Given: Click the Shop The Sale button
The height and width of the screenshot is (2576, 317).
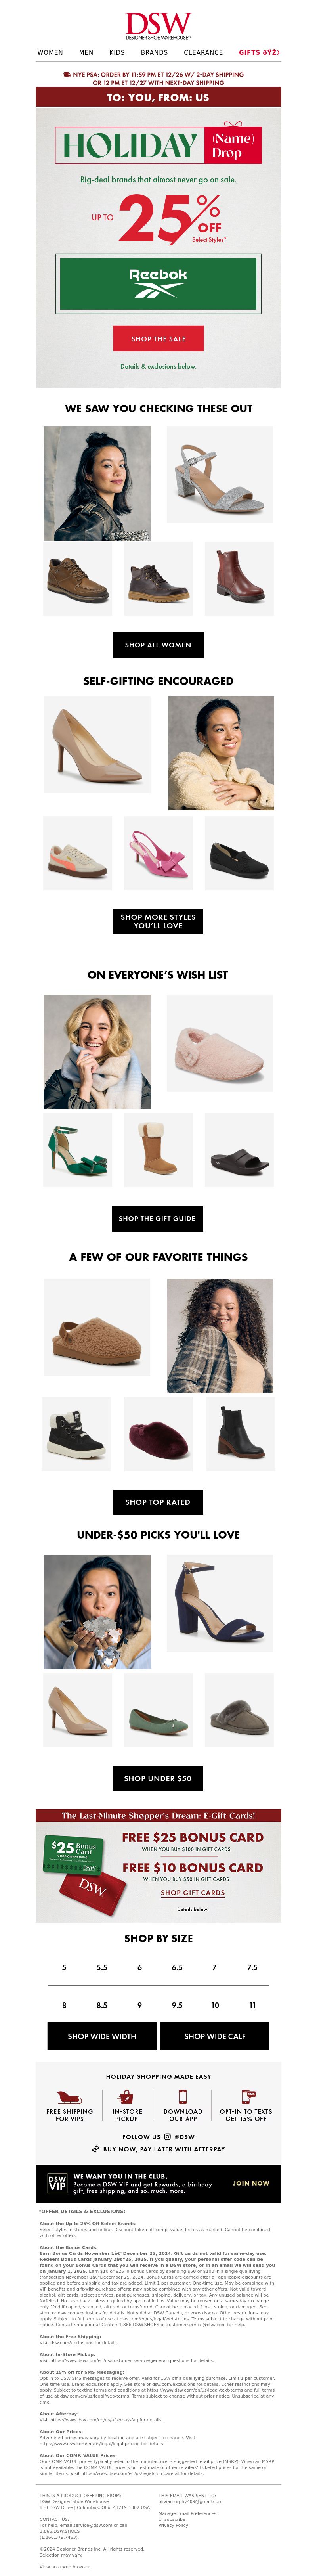Looking at the screenshot, I should point(158,338).
